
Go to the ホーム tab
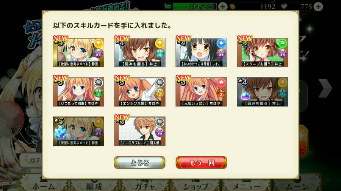click(44, 185)
